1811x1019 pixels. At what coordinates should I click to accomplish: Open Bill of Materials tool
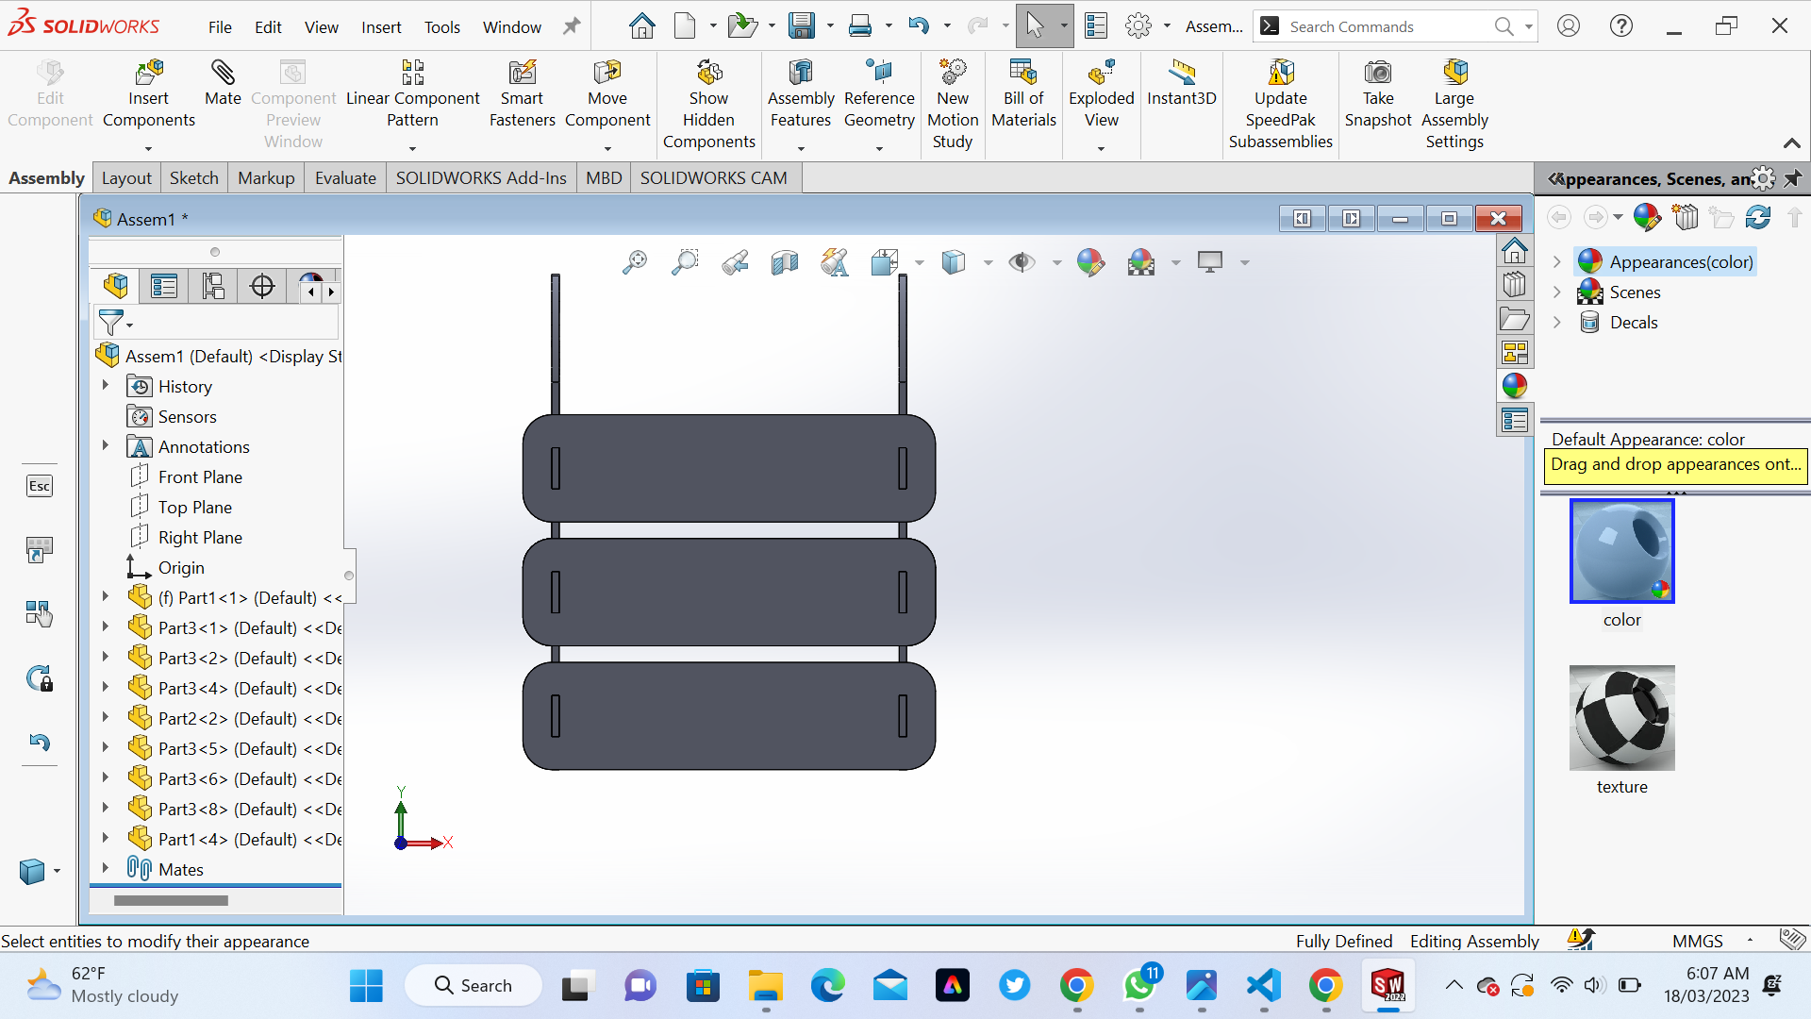point(1023,94)
